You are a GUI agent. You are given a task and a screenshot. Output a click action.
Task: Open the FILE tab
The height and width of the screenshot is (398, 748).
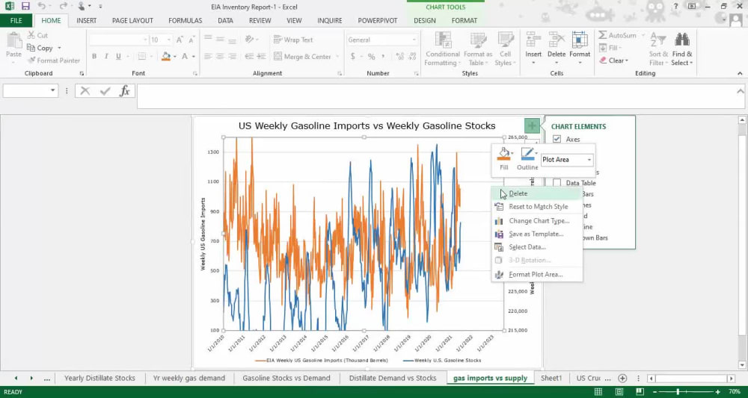click(x=16, y=20)
